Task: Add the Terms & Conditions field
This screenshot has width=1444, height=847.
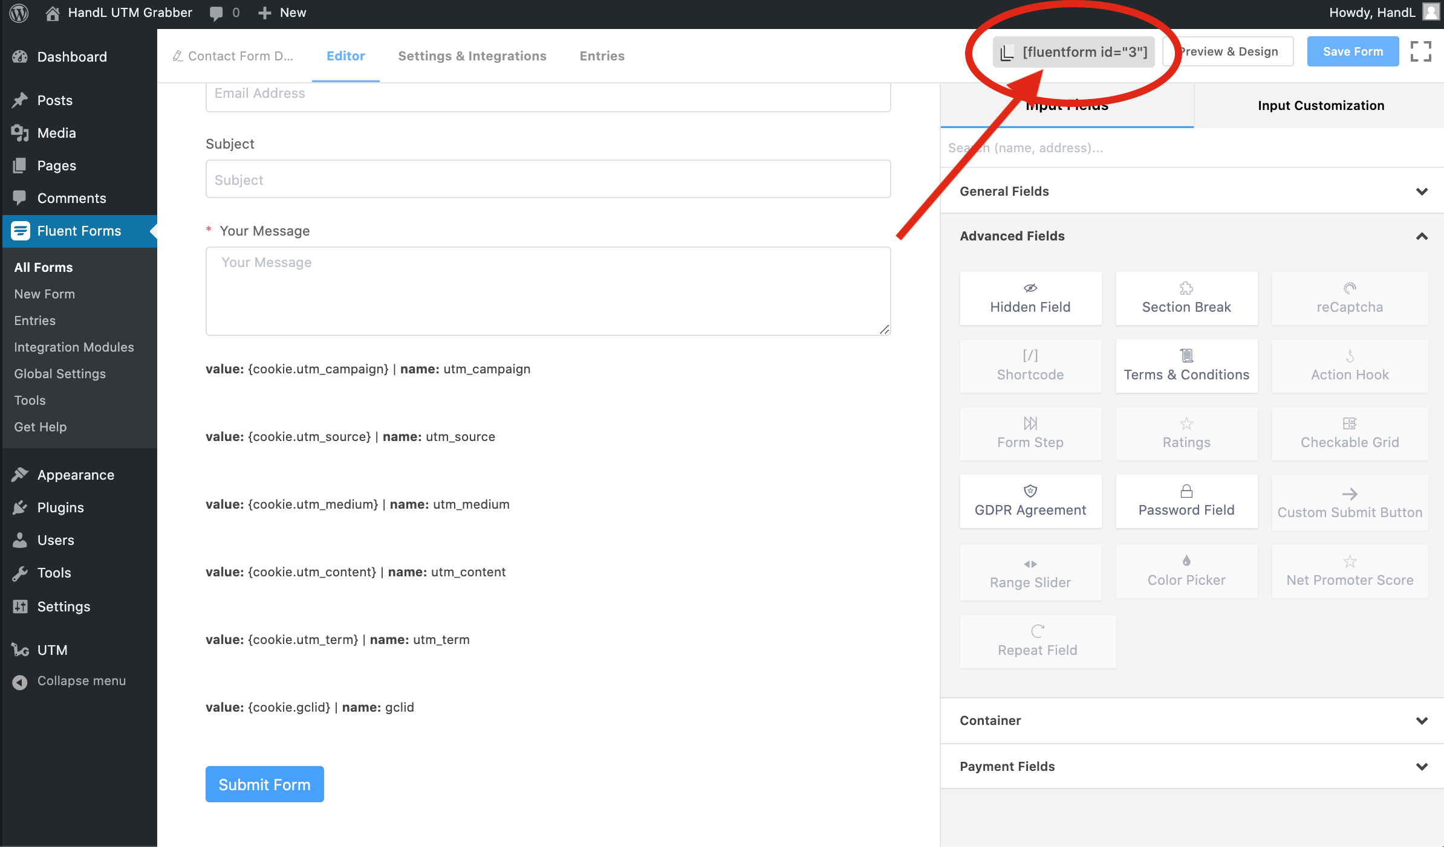Action: [x=1186, y=366]
